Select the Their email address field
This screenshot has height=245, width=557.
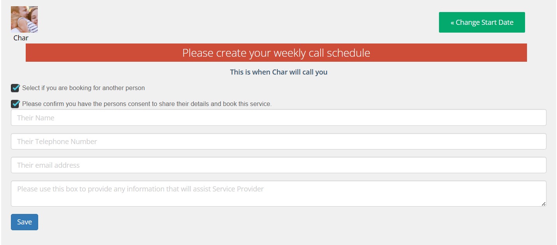[278, 165]
